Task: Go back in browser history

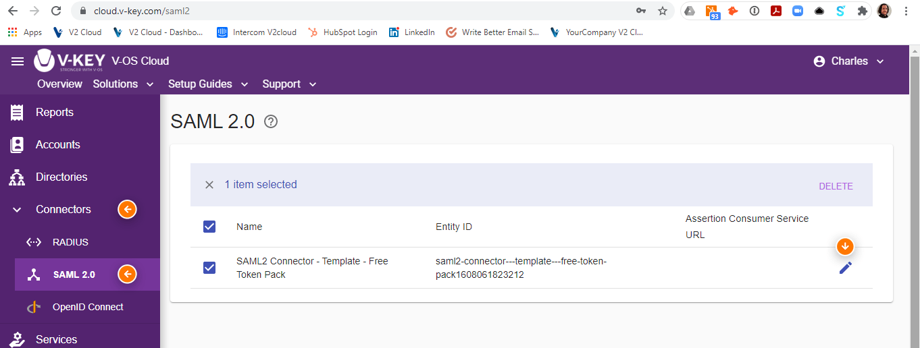Action: click(13, 11)
